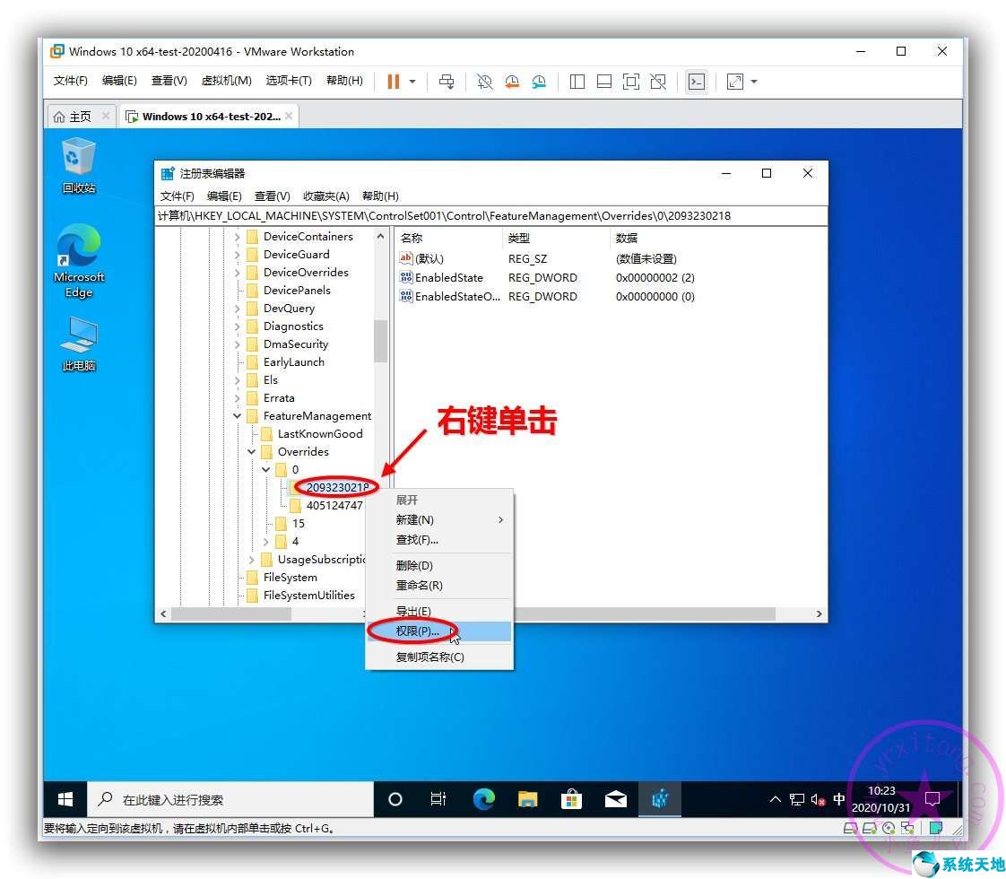Viewport: 1006px width, 879px height.
Task: Toggle the console view button
Action: [697, 82]
